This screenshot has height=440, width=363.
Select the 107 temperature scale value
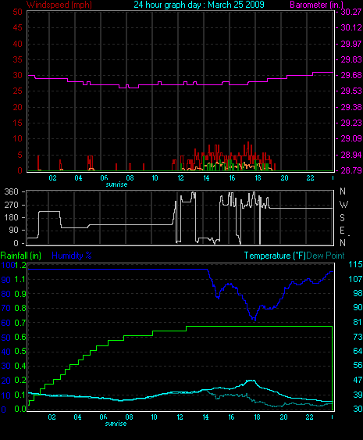[355, 279]
